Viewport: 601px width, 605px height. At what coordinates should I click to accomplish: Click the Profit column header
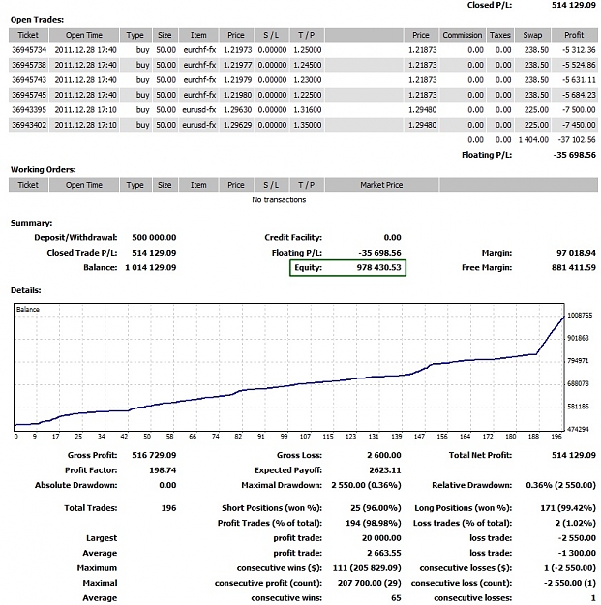(574, 35)
